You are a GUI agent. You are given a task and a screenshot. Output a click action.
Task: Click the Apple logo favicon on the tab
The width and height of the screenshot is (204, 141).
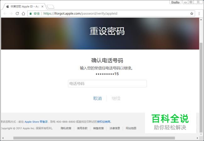8,6
